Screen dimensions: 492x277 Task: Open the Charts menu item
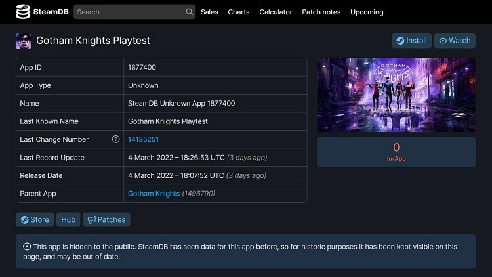[239, 12]
